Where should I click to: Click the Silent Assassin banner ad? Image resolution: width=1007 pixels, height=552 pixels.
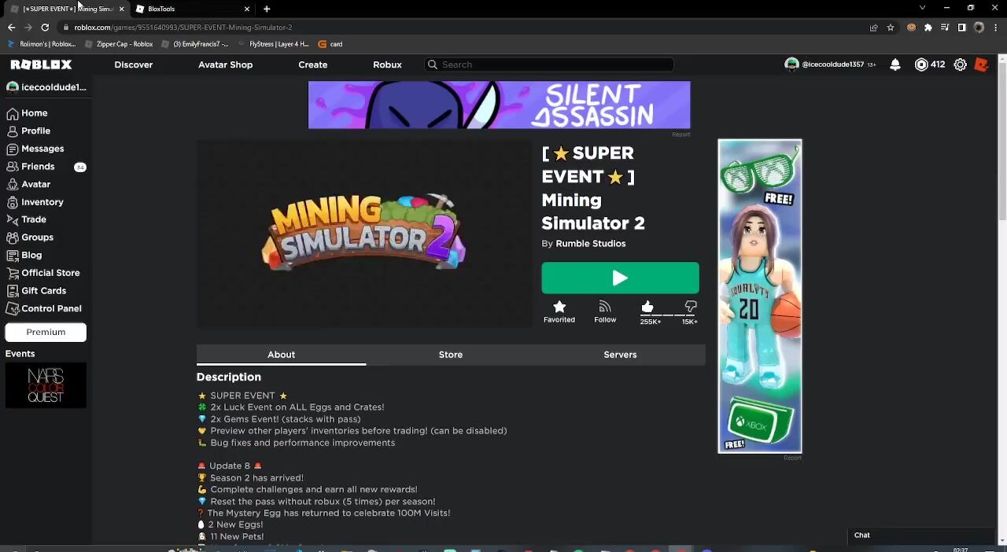500,105
